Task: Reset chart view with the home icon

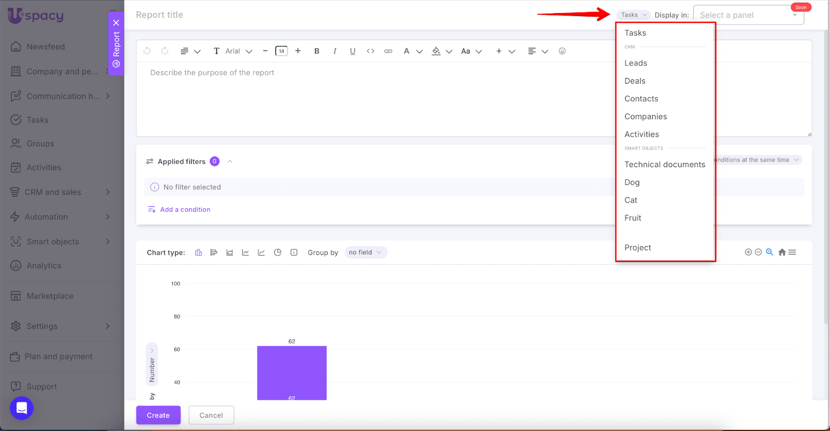Action: point(782,252)
